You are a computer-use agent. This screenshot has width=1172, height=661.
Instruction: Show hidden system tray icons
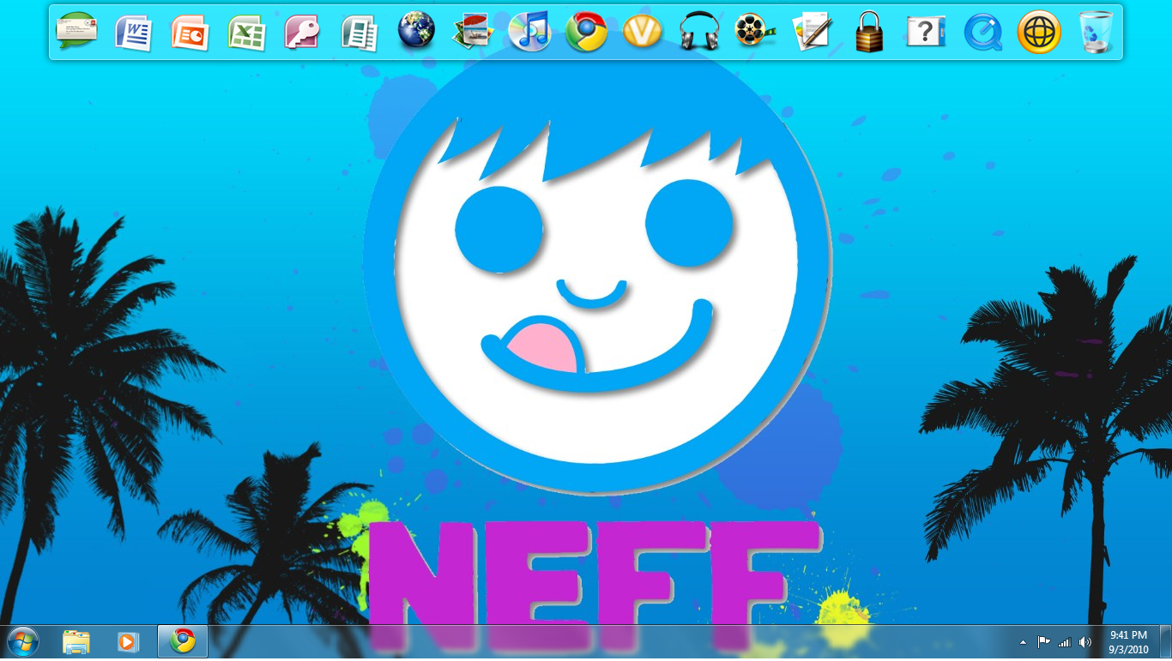[x=1023, y=642]
